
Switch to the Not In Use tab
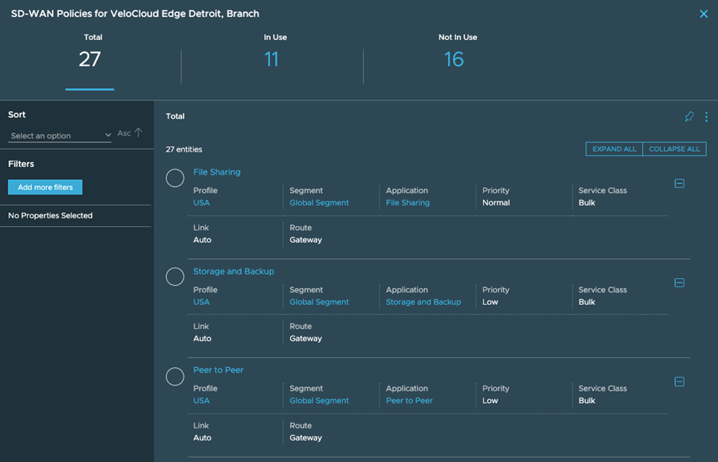coord(454,54)
